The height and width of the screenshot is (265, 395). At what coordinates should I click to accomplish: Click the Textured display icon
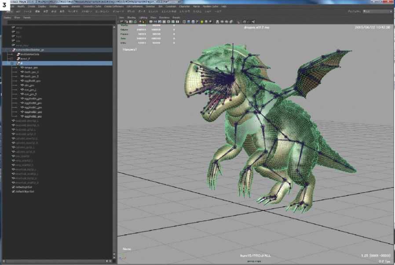[x=197, y=22]
